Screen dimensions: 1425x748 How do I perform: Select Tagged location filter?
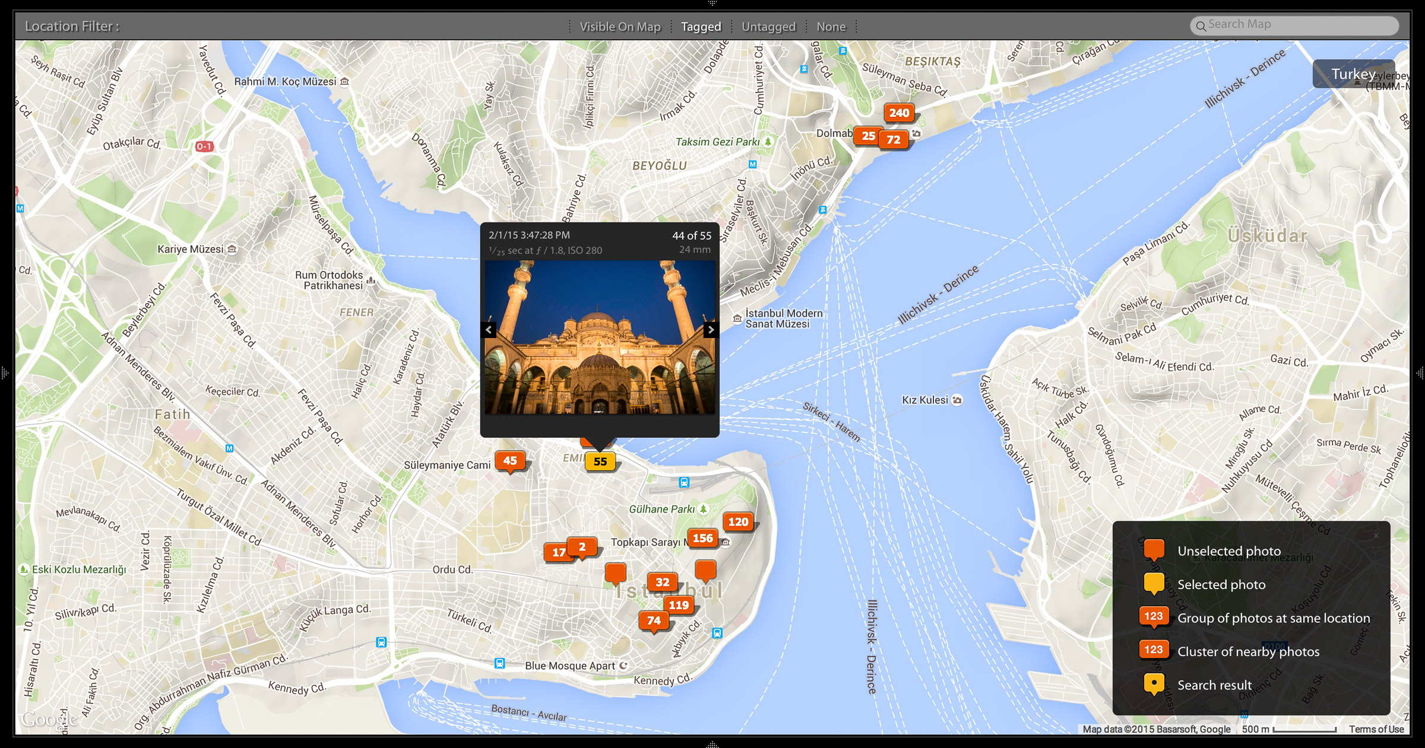point(701,27)
